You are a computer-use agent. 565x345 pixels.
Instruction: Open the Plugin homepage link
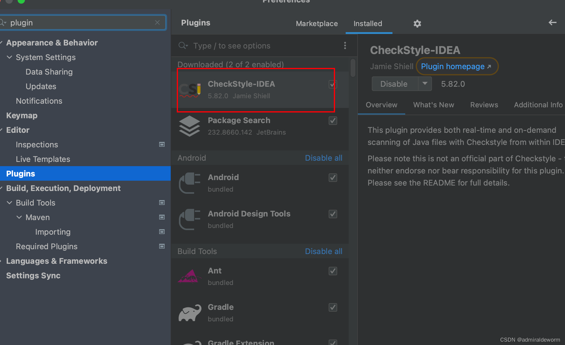(x=456, y=66)
